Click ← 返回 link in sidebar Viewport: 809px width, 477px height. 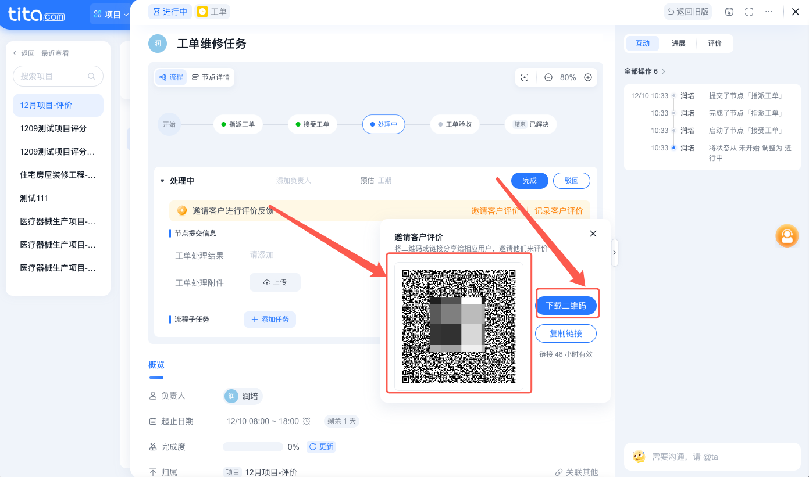[x=24, y=53]
